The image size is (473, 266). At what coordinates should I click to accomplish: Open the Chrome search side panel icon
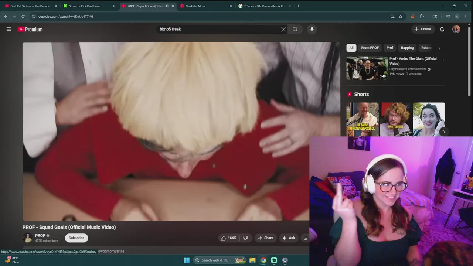[435, 16]
